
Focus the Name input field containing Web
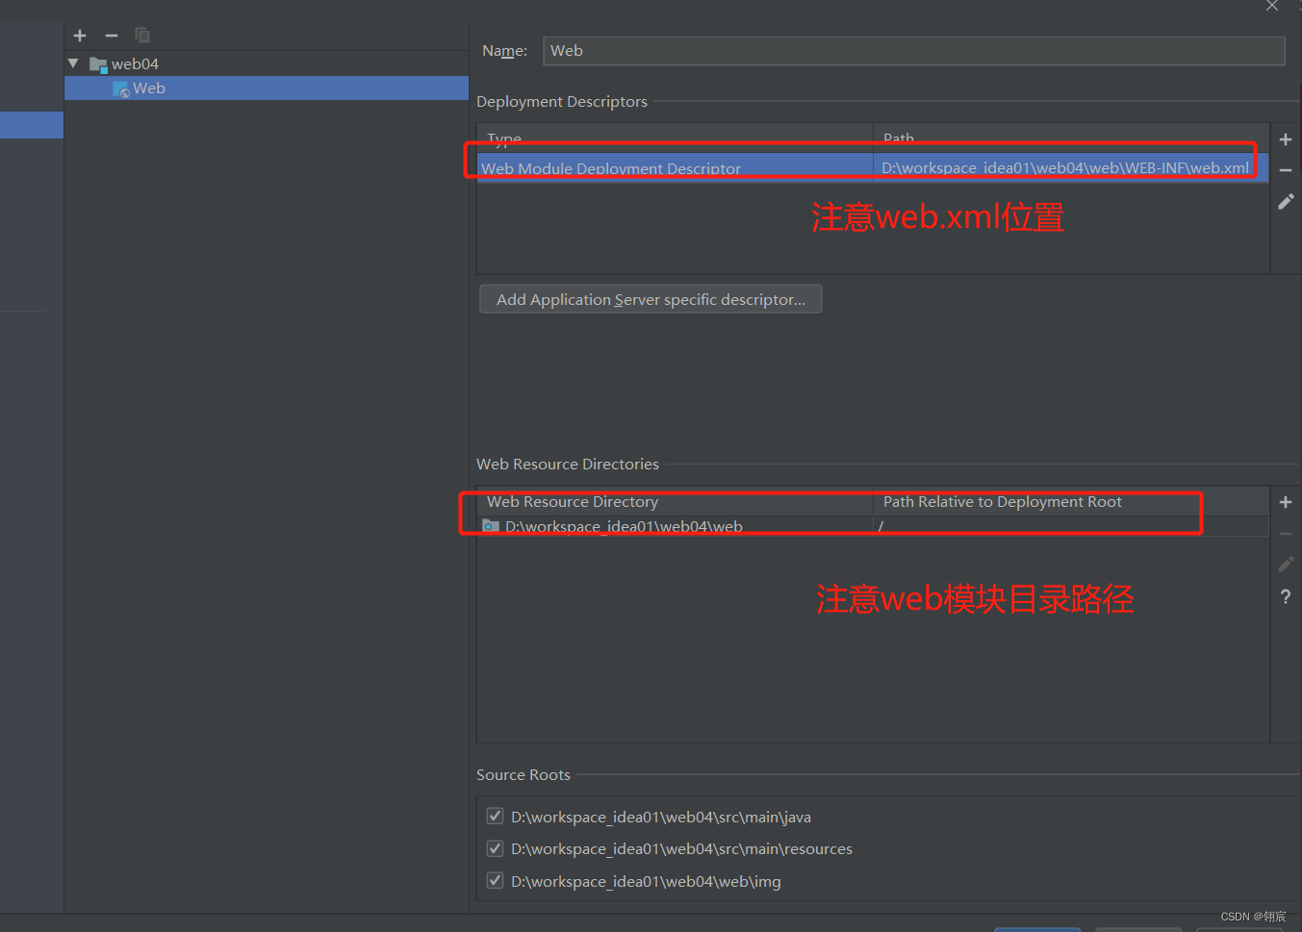tap(914, 51)
